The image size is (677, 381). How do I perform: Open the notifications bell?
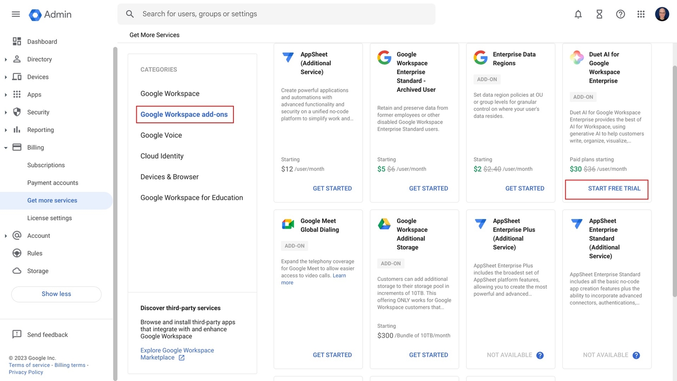point(578,14)
